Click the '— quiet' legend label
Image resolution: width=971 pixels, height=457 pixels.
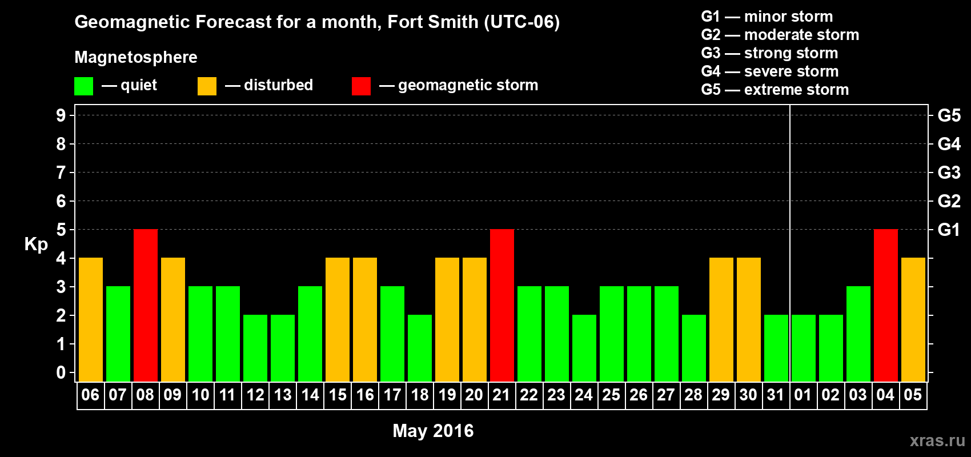[129, 85]
